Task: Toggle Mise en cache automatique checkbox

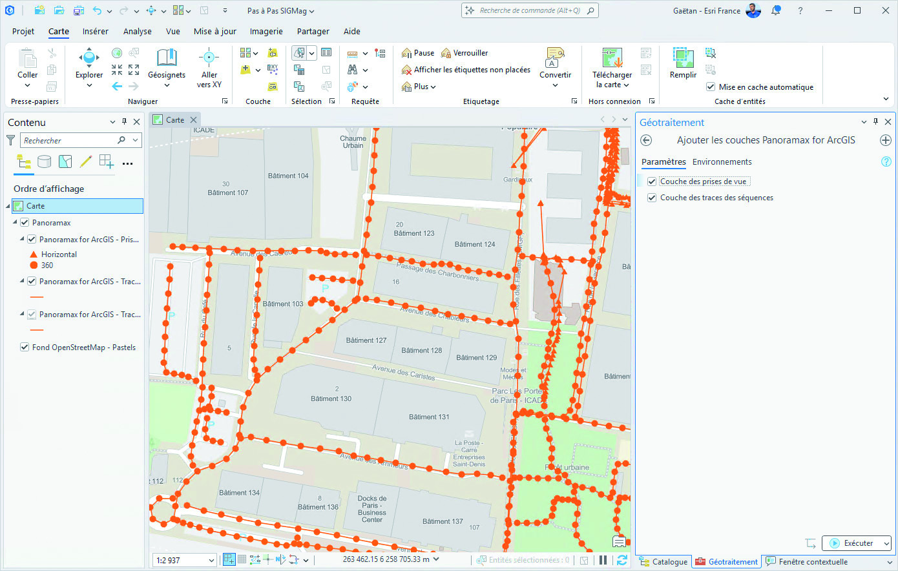Action: 711,87
